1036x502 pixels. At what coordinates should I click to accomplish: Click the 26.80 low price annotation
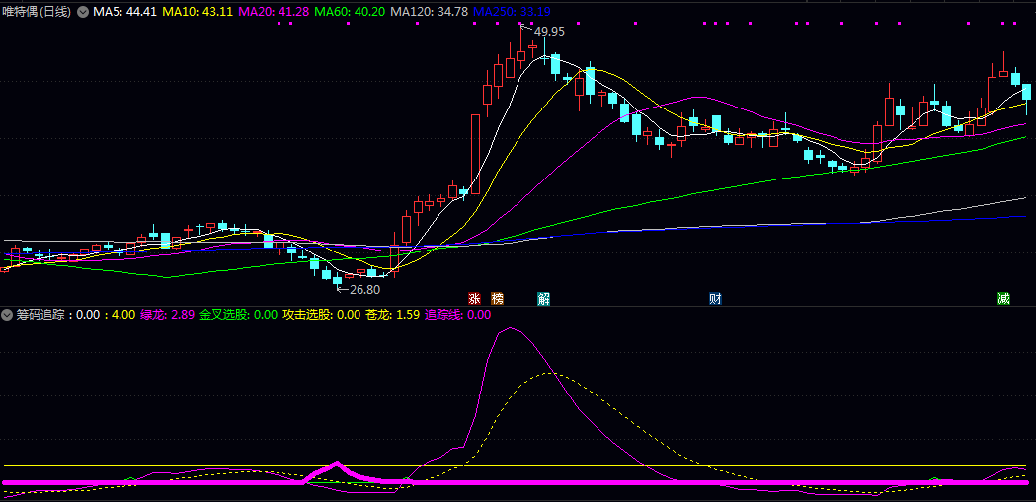364,290
